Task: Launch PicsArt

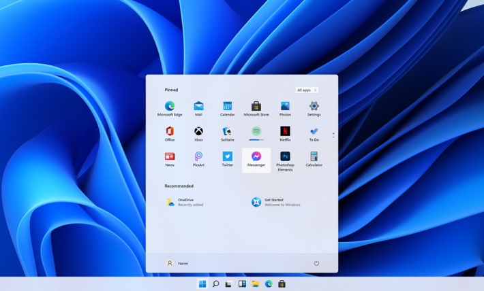Action: click(x=198, y=159)
